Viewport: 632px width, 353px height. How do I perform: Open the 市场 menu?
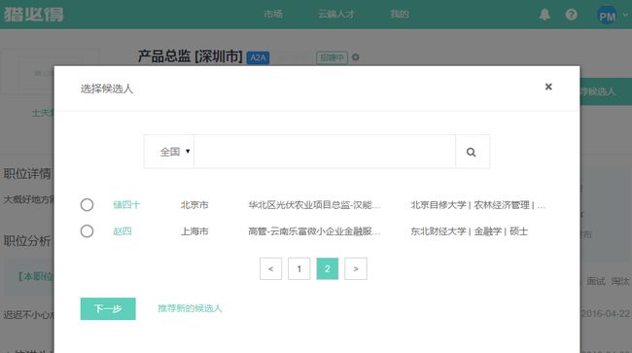tap(273, 15)
